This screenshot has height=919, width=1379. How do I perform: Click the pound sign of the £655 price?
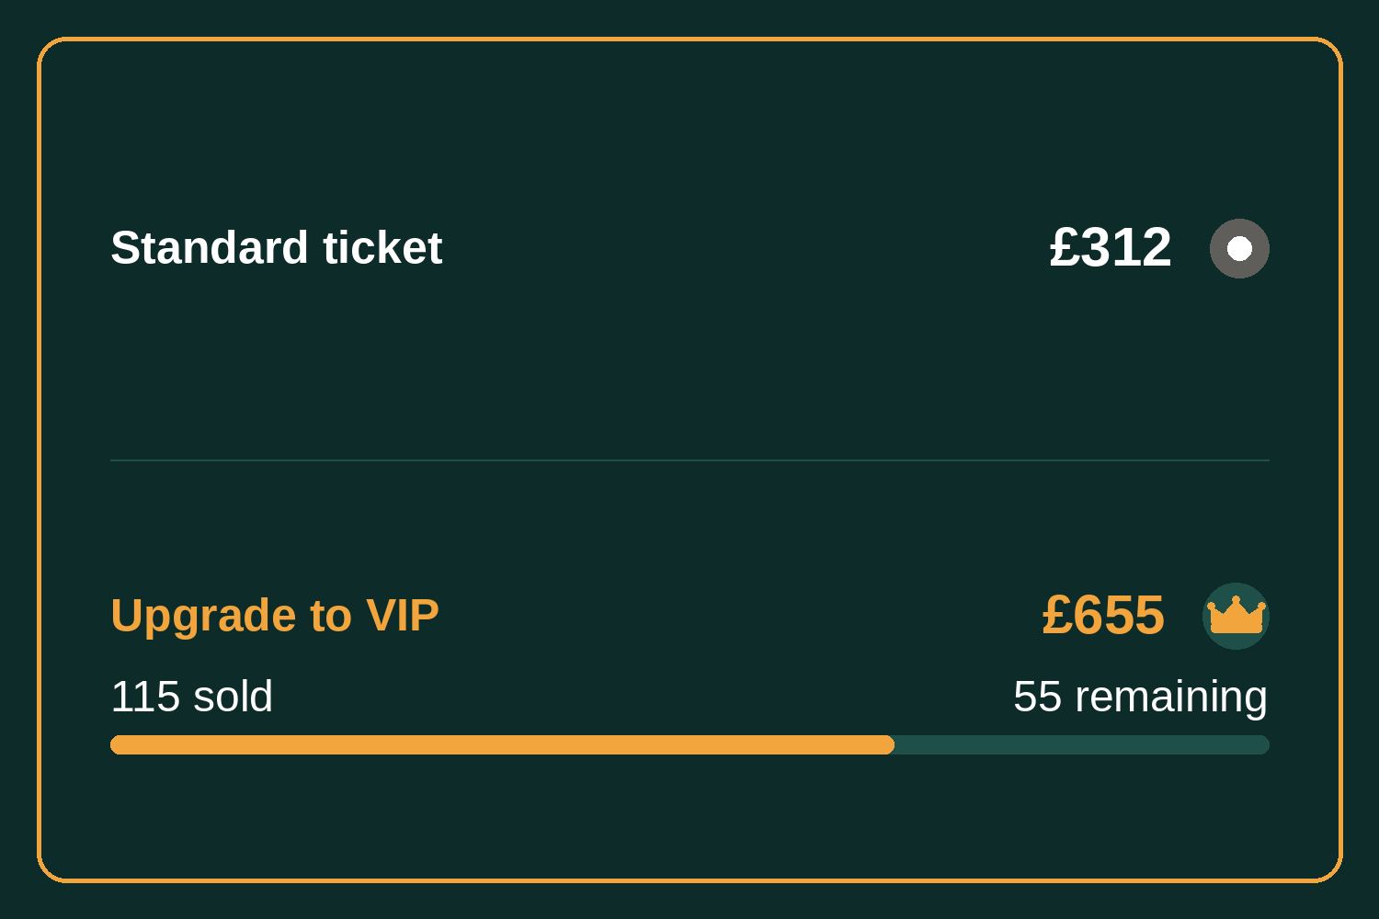pos(1057,615)
